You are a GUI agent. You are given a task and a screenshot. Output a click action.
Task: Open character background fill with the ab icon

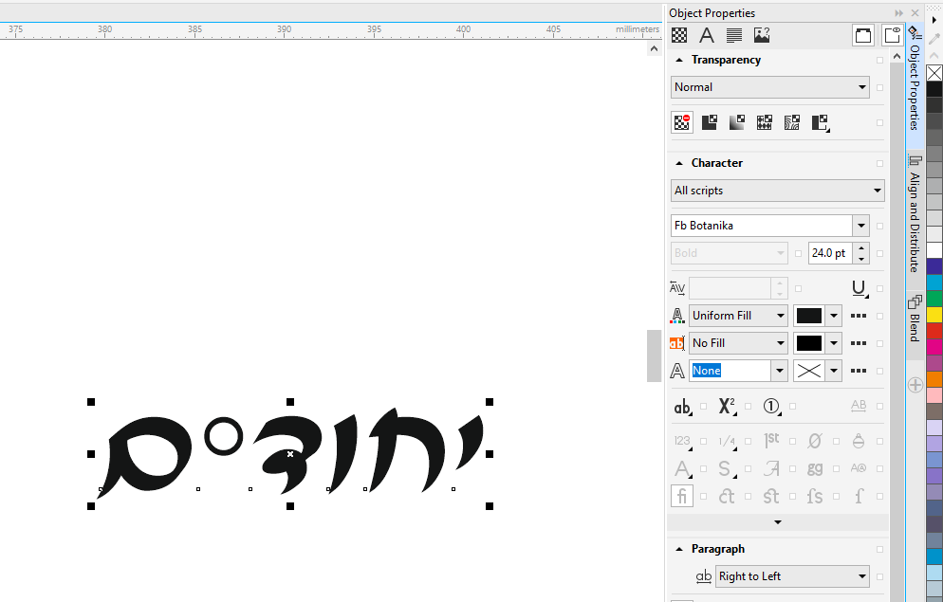[676, 342]
